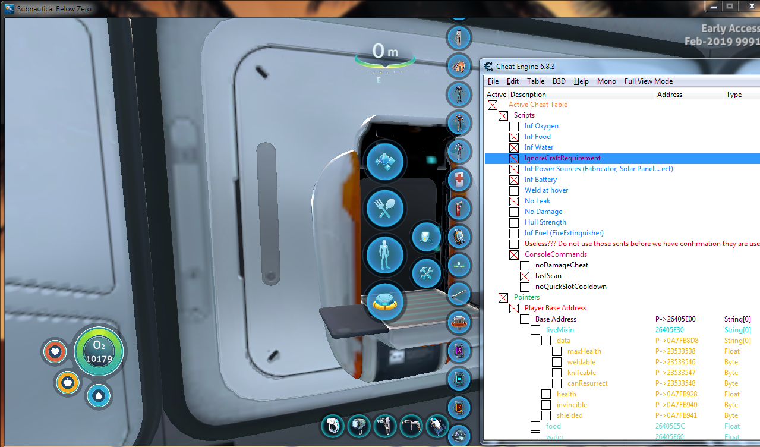Enable the No Damage script
This screenshot has height=447, width=760.
pos(514,212)
